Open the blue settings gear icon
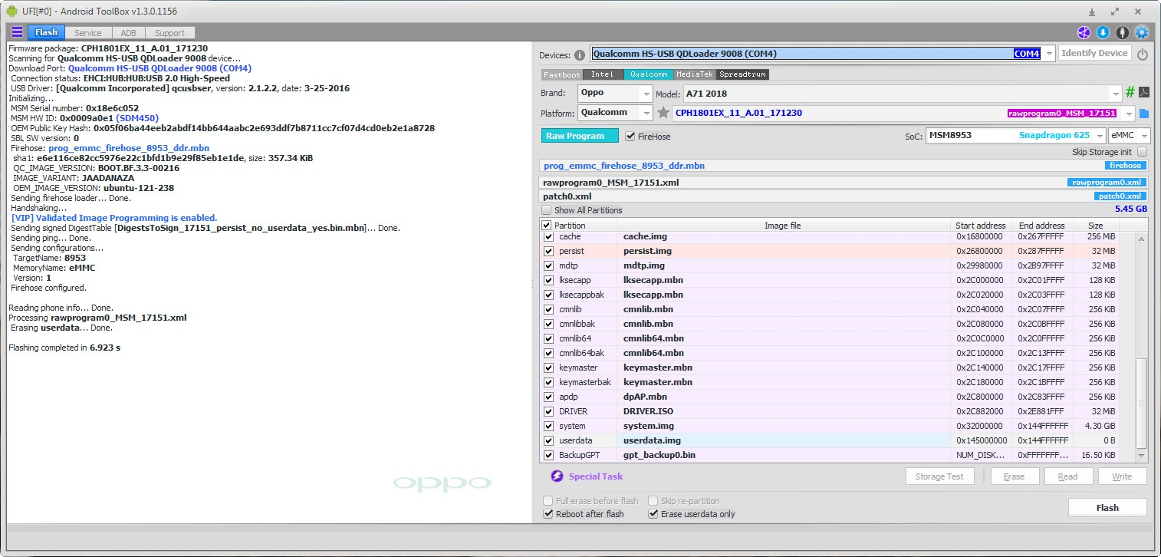The width and height of the screenshot is (1161, 557). (x=1142, y=32)
